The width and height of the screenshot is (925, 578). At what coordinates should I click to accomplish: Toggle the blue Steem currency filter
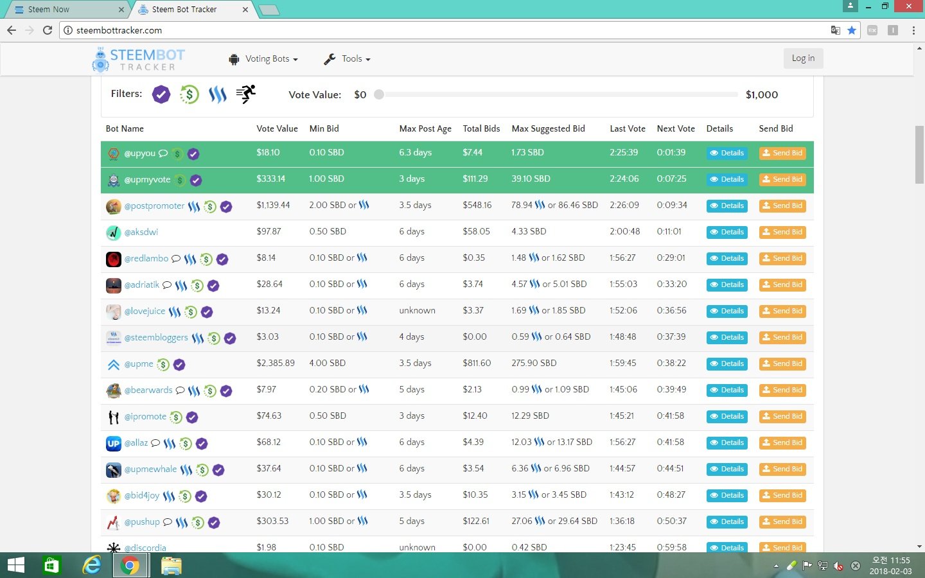point(218,94)
